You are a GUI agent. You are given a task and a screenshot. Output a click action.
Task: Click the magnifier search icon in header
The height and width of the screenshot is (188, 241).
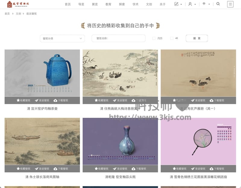coord(218,4)
